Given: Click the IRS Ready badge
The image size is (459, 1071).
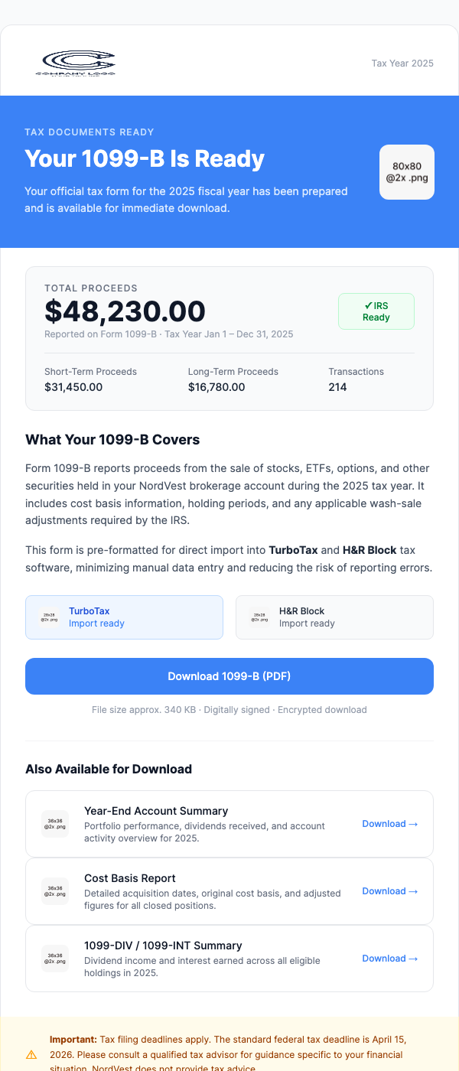Looking at the screenshot, I should (376, 311).
